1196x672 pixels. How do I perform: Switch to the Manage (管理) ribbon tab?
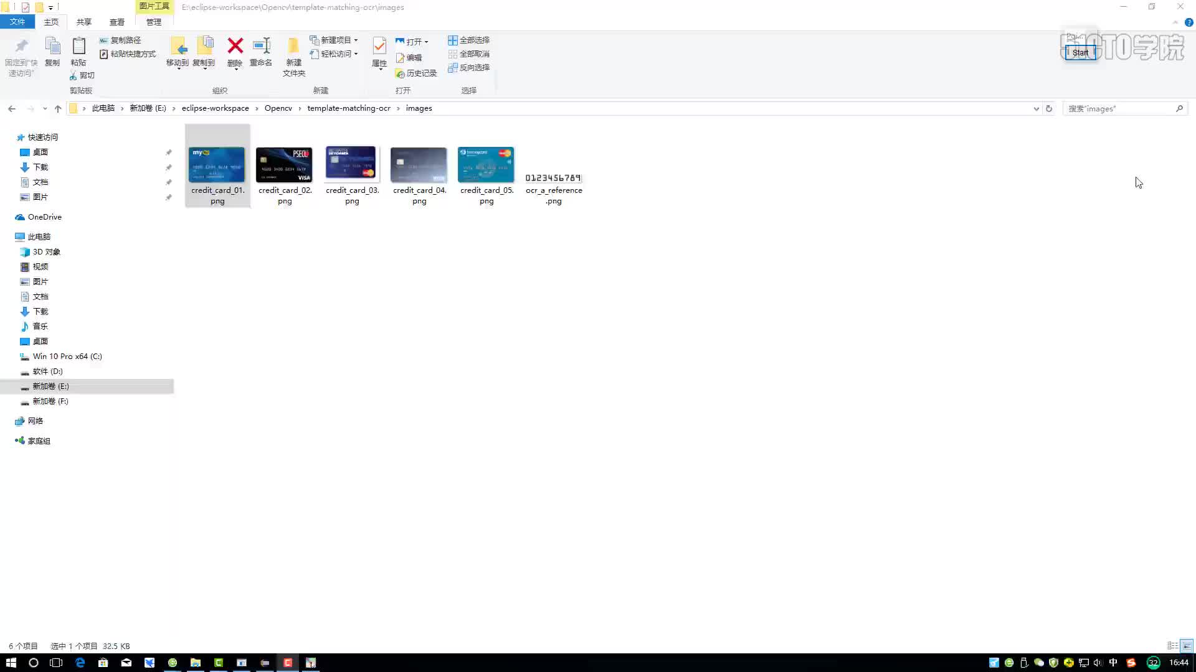pyautogui.click(x=154, y=22)
